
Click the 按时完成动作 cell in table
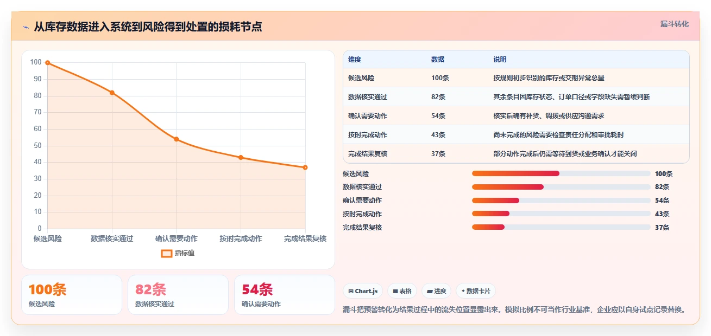tap(368, 135)
